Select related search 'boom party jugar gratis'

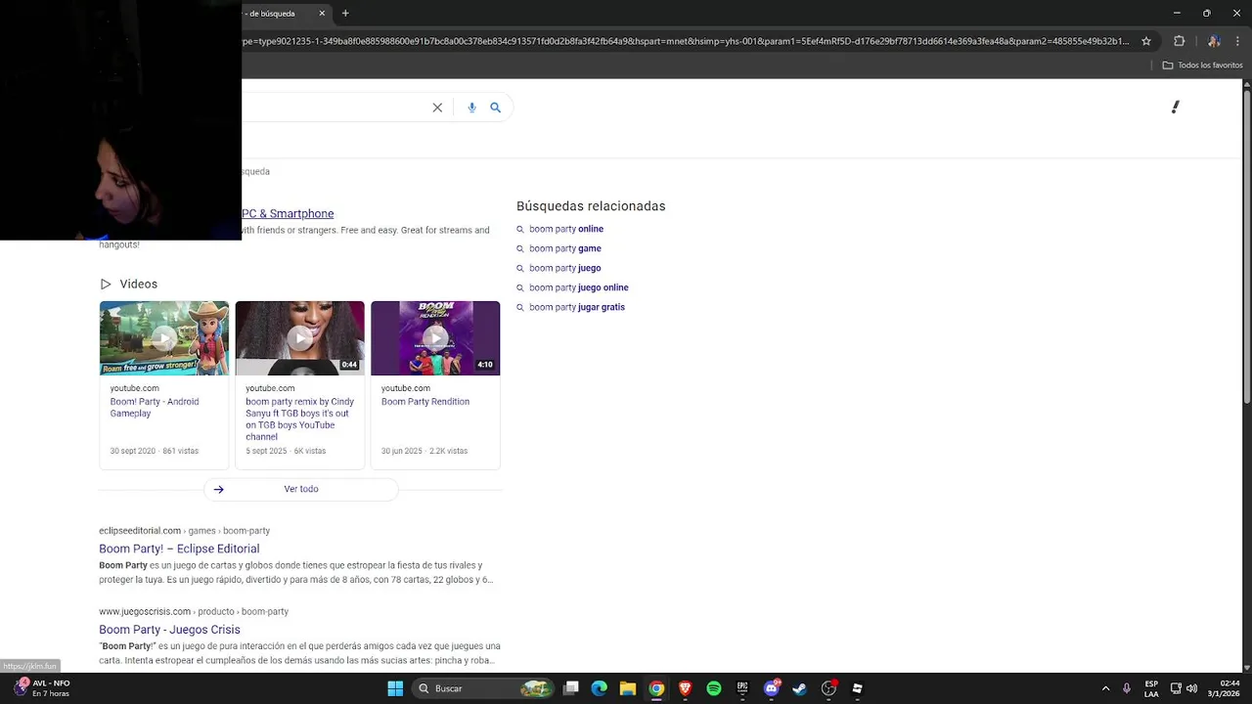[577, 307]
